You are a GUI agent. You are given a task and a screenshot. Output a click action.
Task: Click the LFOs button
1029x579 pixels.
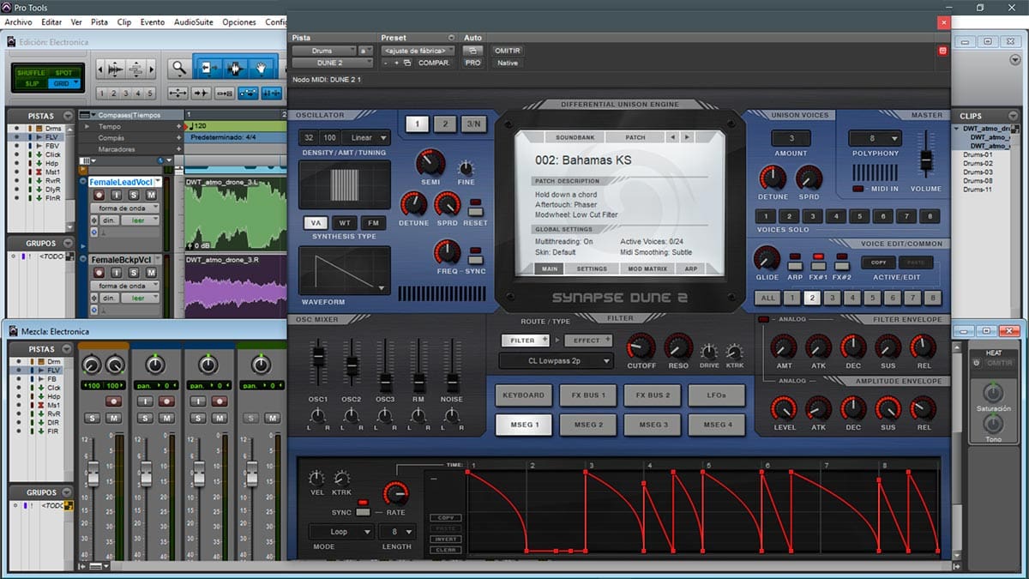(x=716, y=395)
